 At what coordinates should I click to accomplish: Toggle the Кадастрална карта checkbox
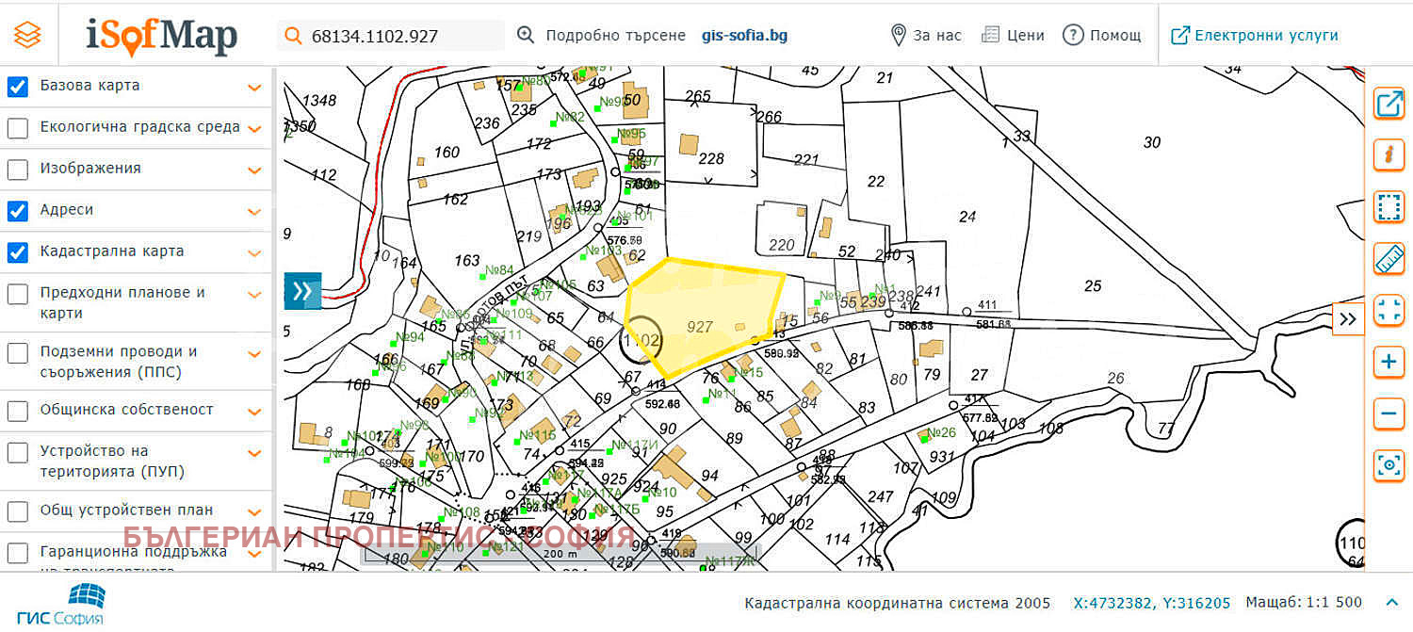click(x=18, y=252)
